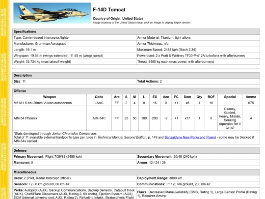Viewport: 265px width, 199px height.
Task: Select 'Maximum Speed: 2485 kph' cell
Action: point(198,50)
